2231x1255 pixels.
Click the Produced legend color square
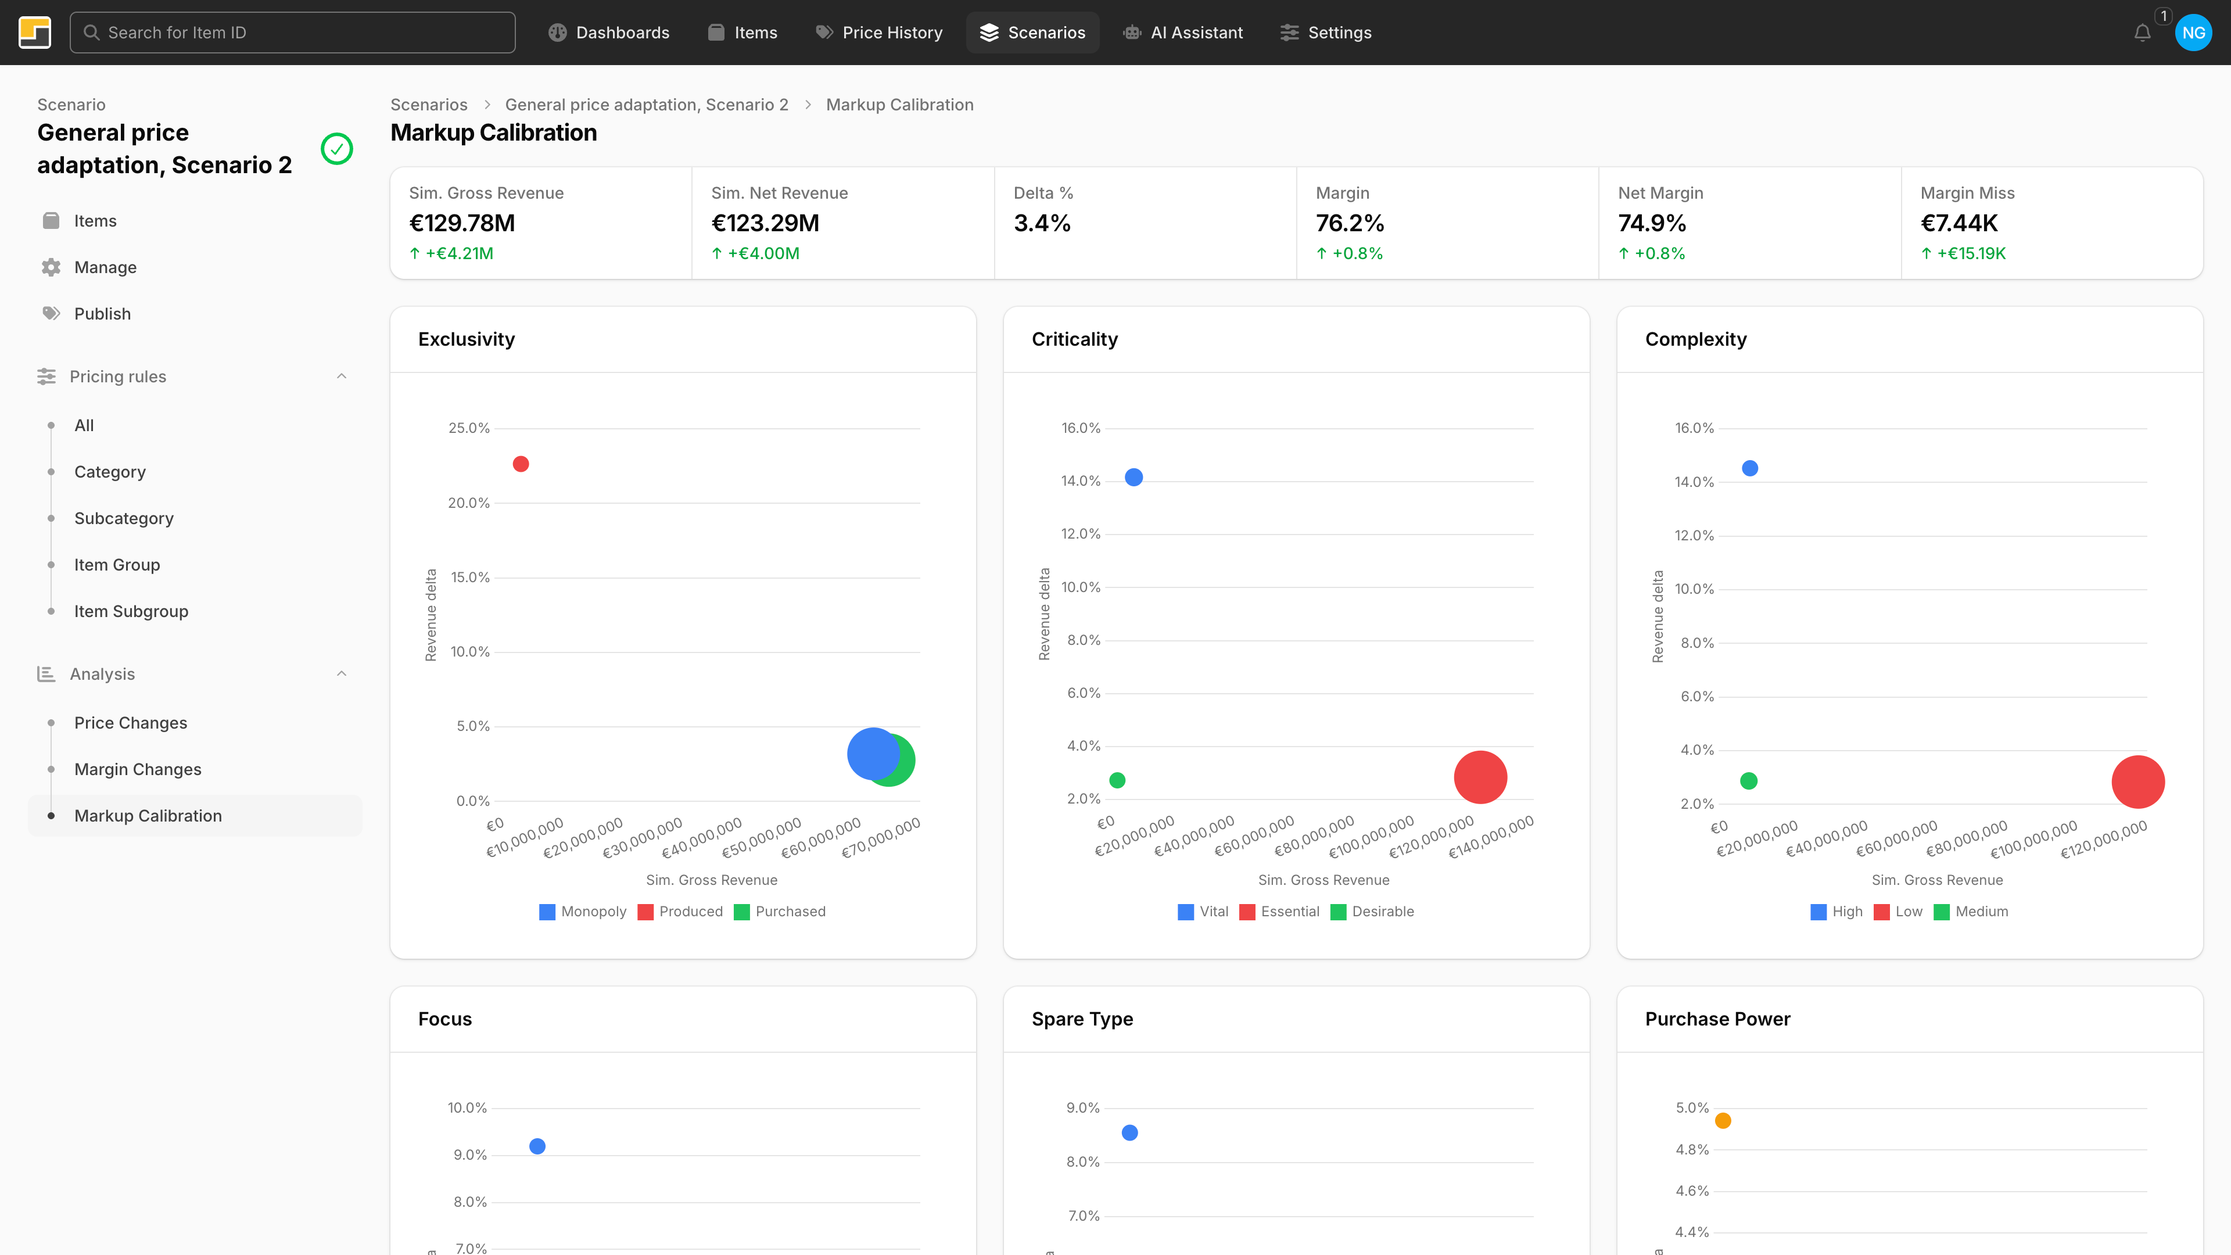(644, 911)
